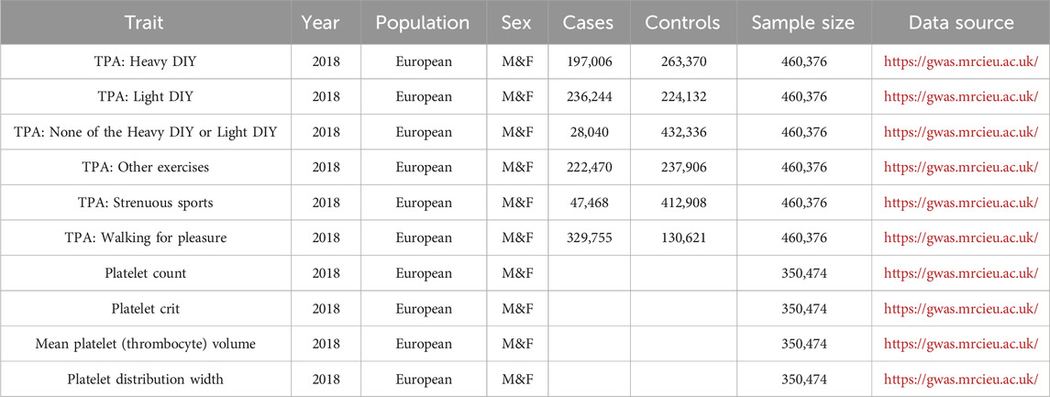Open the data source link for Platelet count
This screenshot has width=1050, height=397.
point(961,273)
